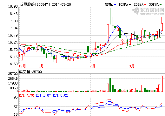The height and width of the screenshot is (116, 165).
Task: Click the RSI_A:76 indicator label
Action: tap(27, 95)
